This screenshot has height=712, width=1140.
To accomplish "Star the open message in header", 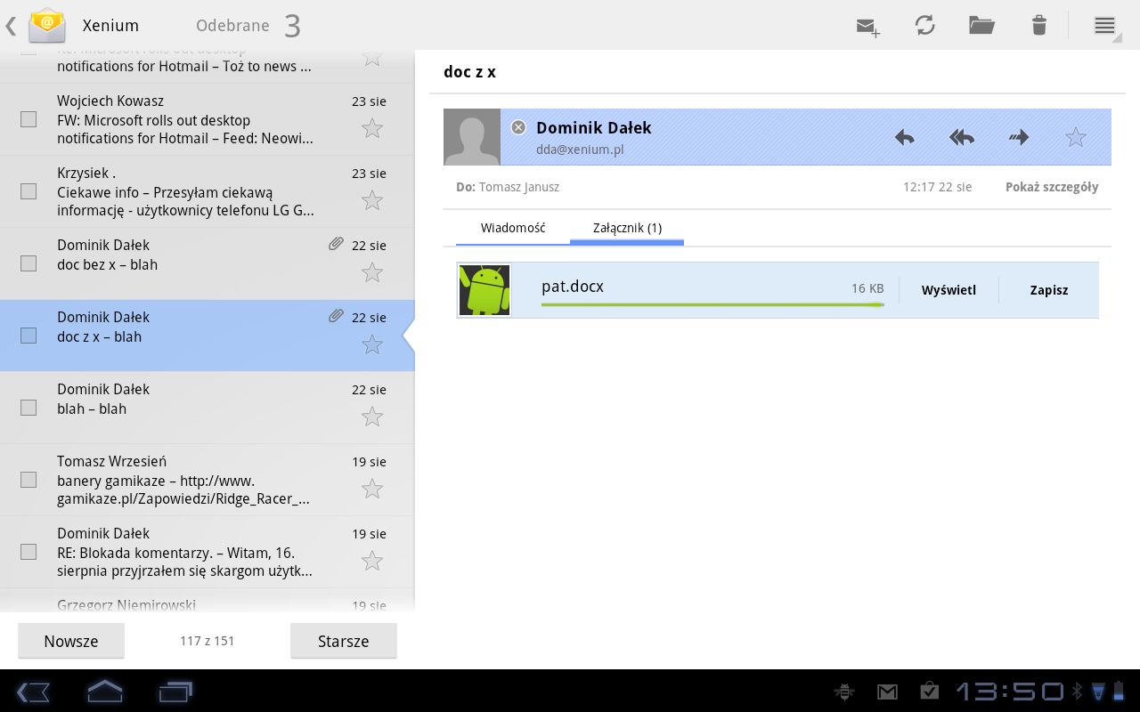I will 1076,137.
